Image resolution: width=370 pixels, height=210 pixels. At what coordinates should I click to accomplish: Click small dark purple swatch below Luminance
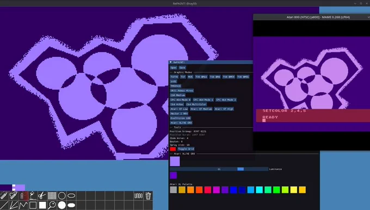coord(173,175)
